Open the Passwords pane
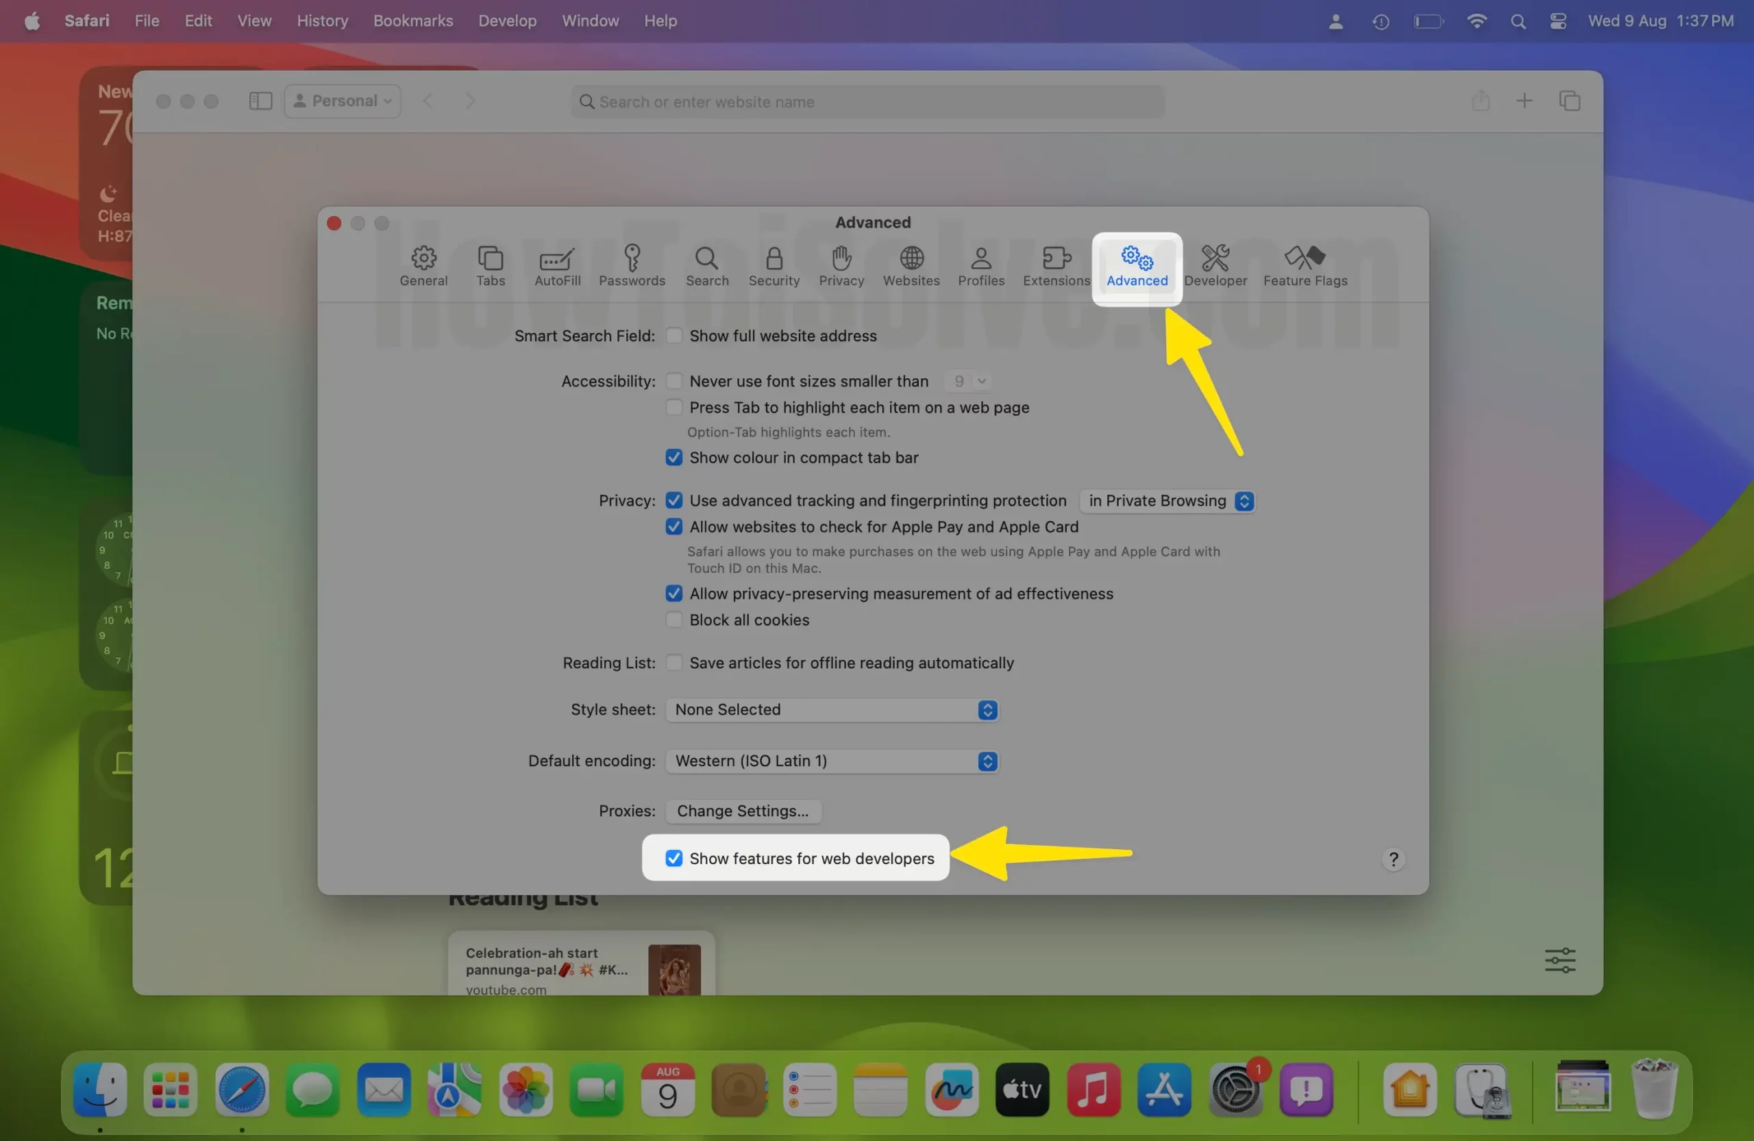This screenshot has width=1754, height=1141. pos(632,266)
